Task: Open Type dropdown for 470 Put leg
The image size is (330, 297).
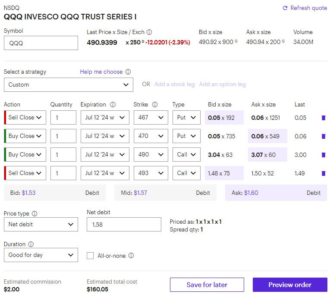Action: 186,136
